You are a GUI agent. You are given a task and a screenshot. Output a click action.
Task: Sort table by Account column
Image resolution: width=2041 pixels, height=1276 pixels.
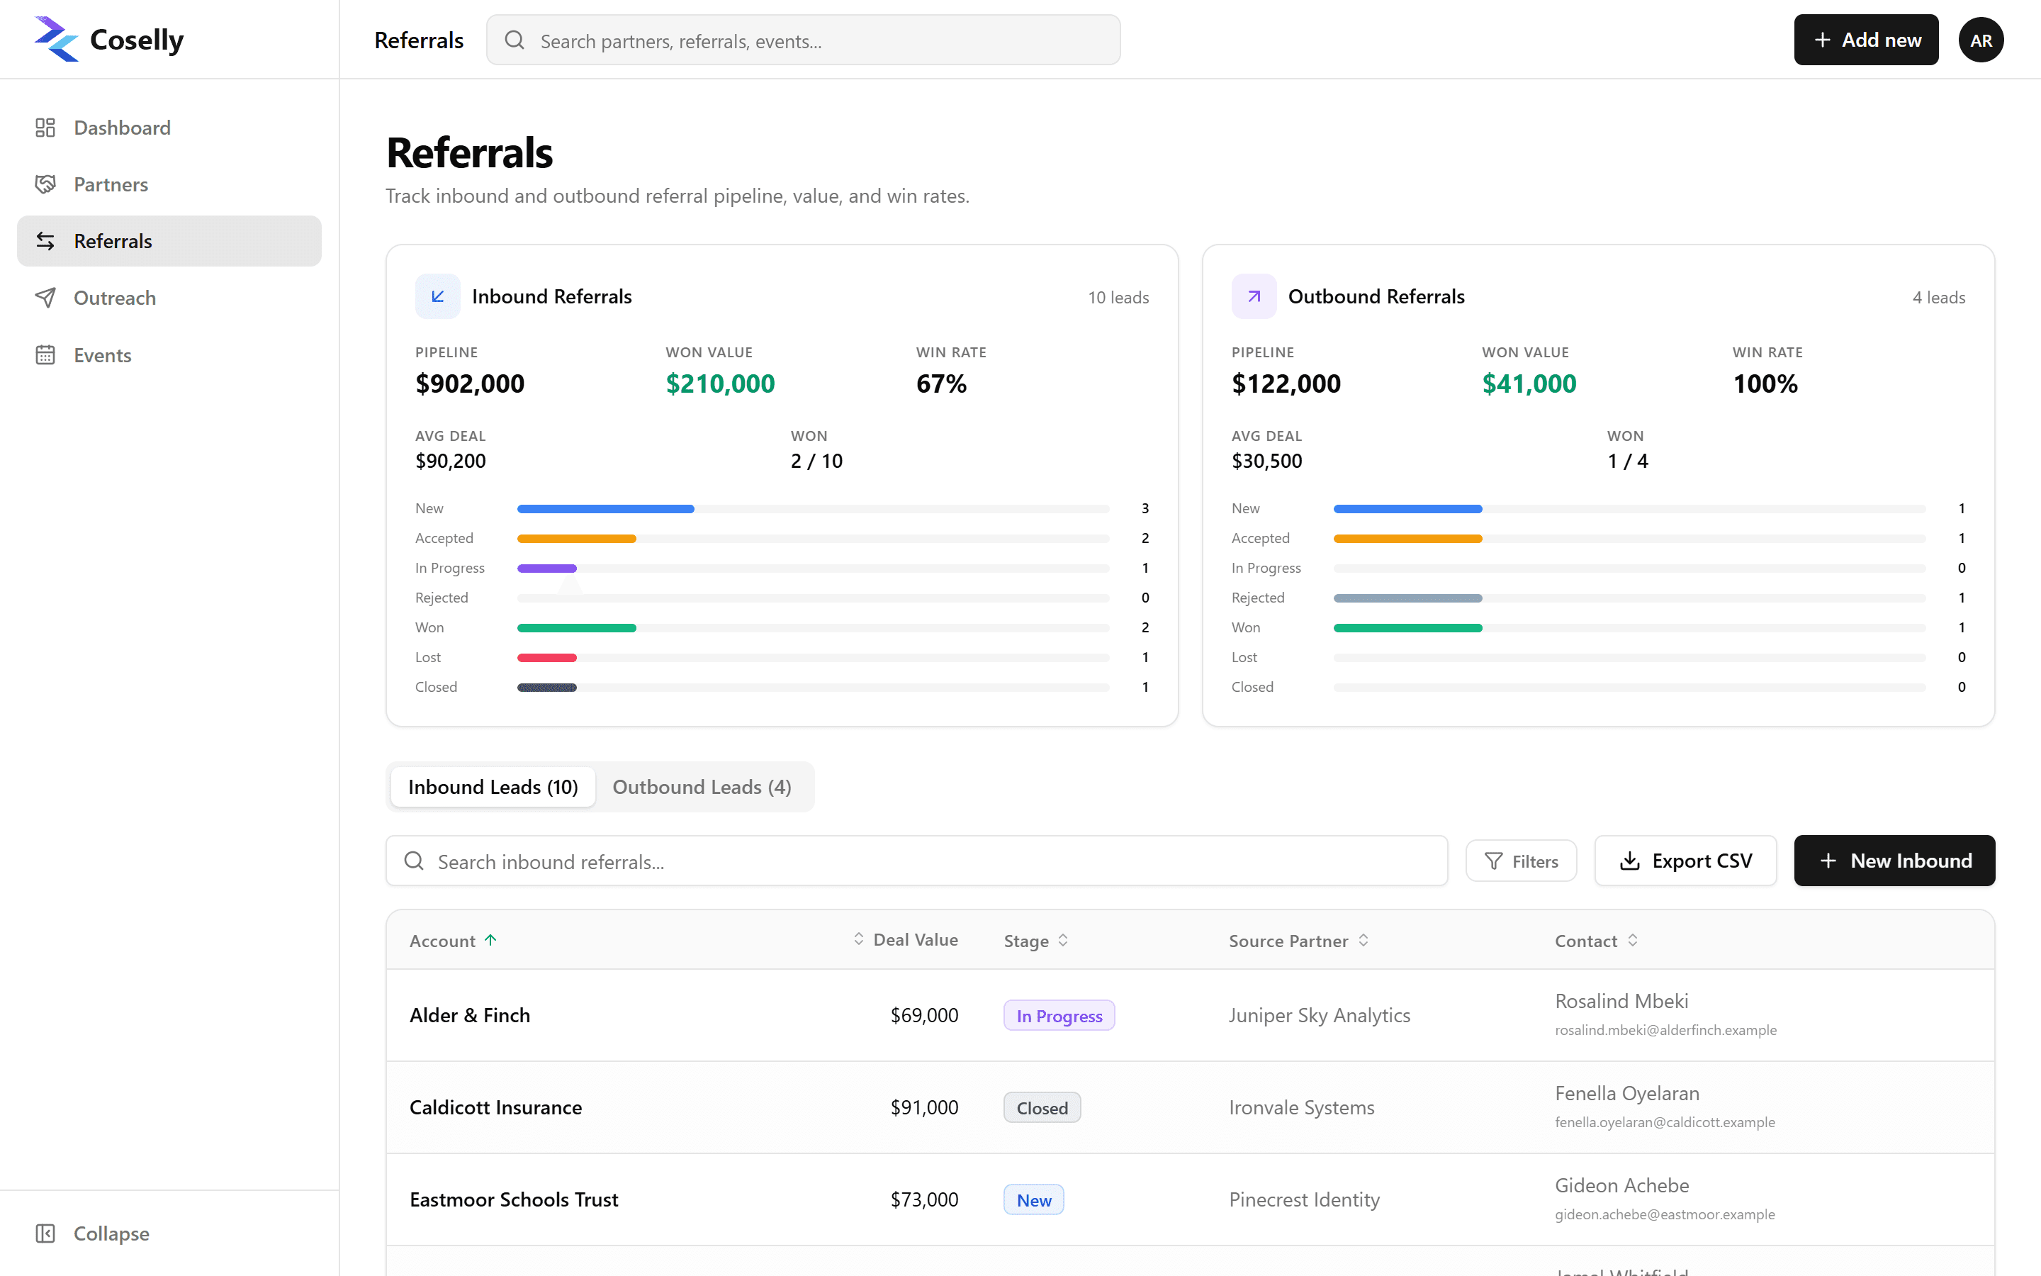click(453, 940)
